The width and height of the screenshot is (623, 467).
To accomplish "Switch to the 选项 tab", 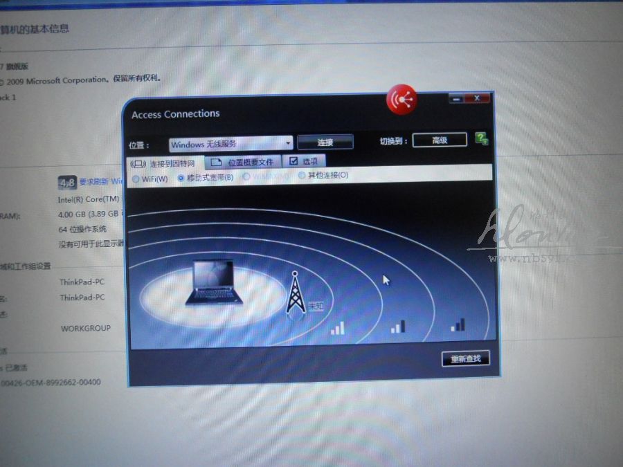I will point(303,161).
